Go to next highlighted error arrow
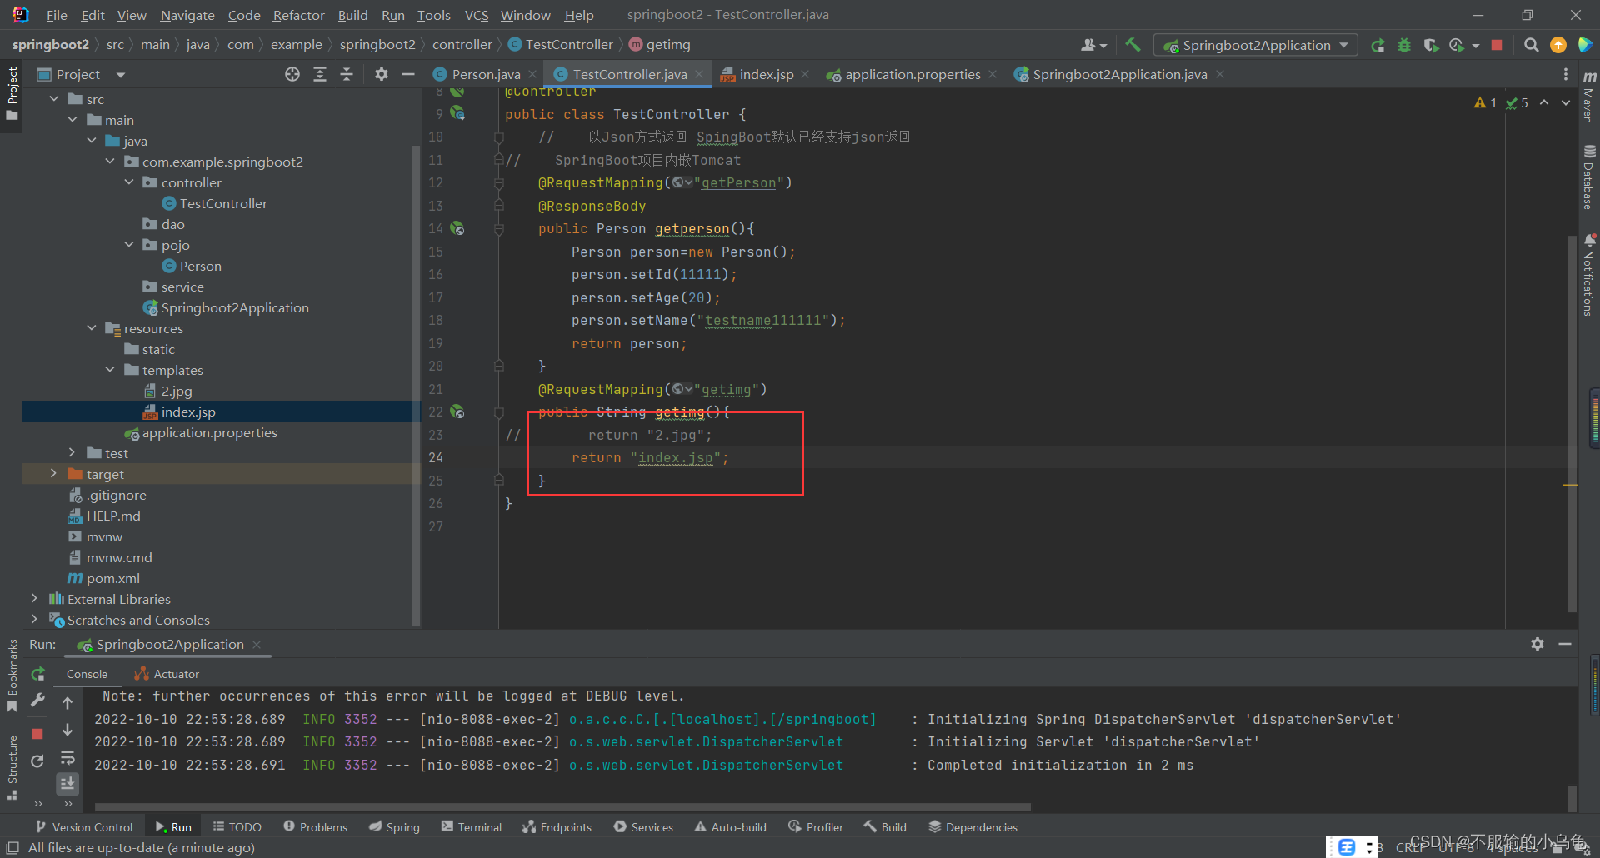The height and width of the screenshot is (858, 1600). (1566, 102)
